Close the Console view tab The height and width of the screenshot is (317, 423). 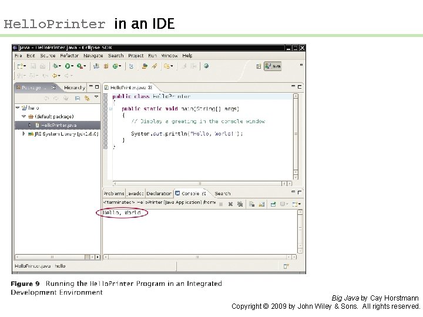(204, 194)
